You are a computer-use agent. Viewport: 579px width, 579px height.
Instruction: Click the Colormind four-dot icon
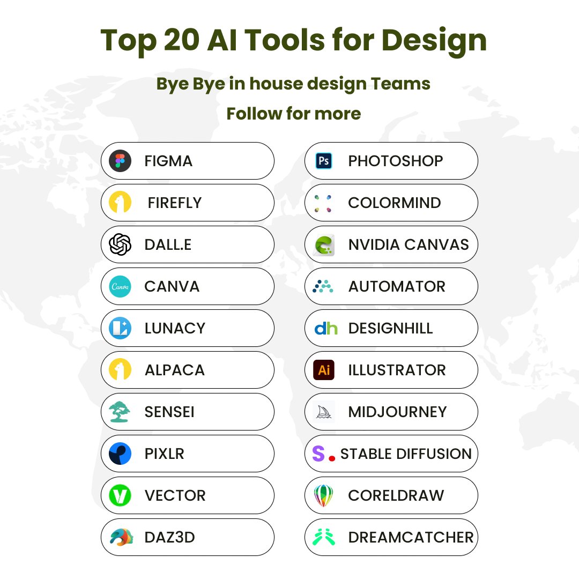323,203
